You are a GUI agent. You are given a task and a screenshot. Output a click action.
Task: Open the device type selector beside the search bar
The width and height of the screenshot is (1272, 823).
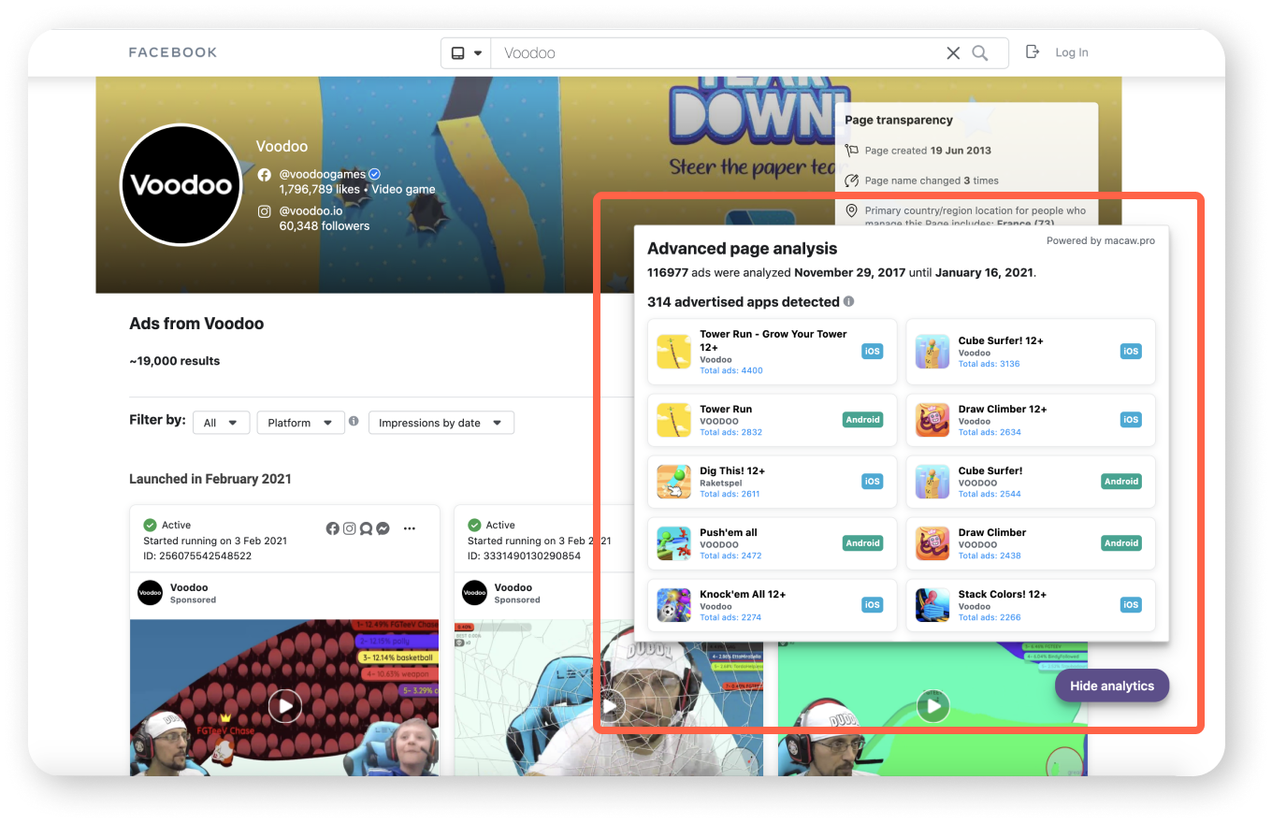tap(466, 52)
